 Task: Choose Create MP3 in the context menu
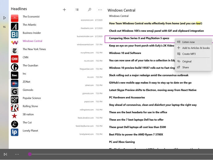[x=194, y=54]
